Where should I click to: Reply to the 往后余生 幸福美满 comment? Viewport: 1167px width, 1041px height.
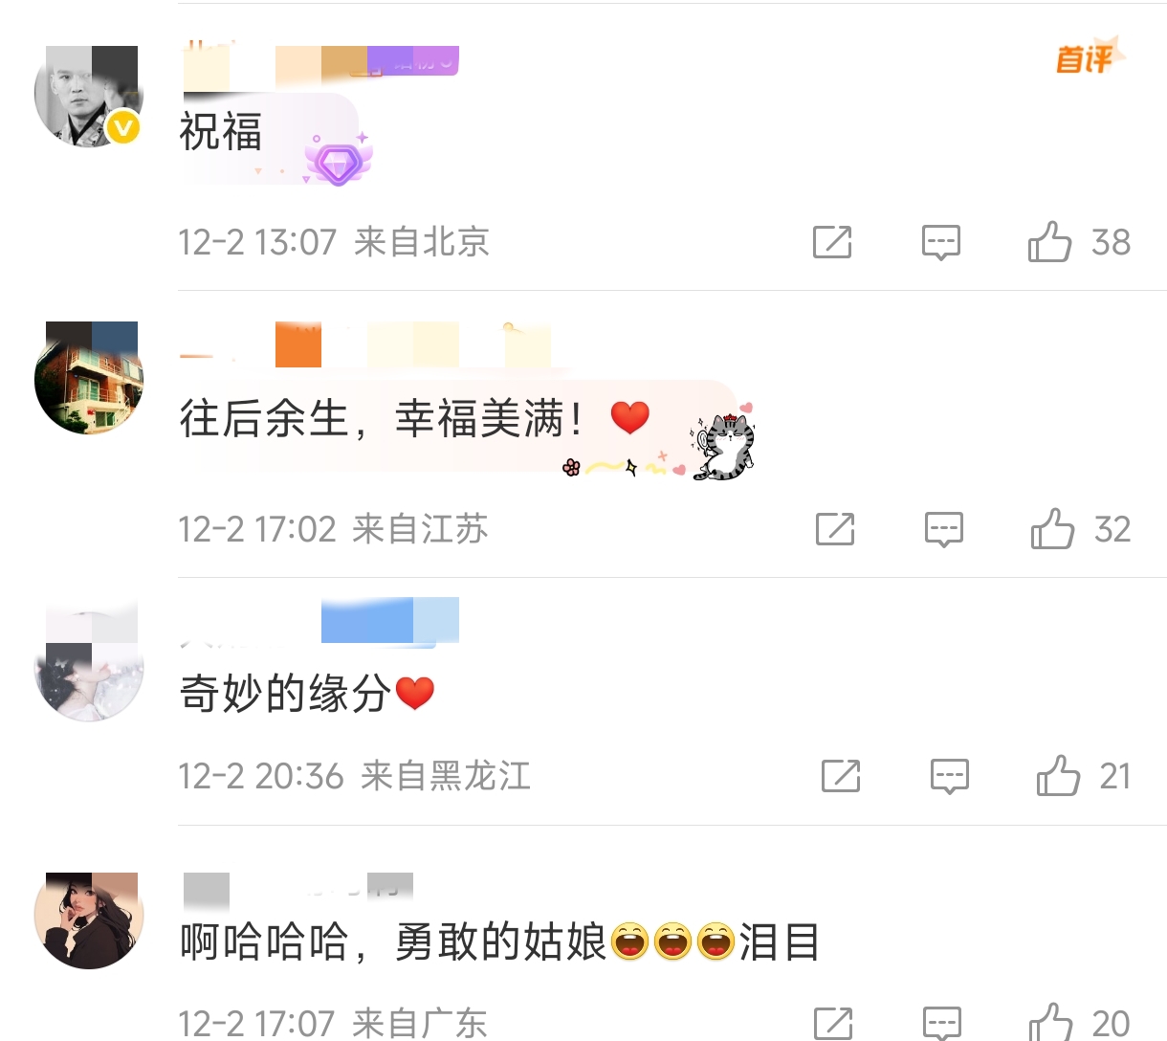[x=944, y=530]
